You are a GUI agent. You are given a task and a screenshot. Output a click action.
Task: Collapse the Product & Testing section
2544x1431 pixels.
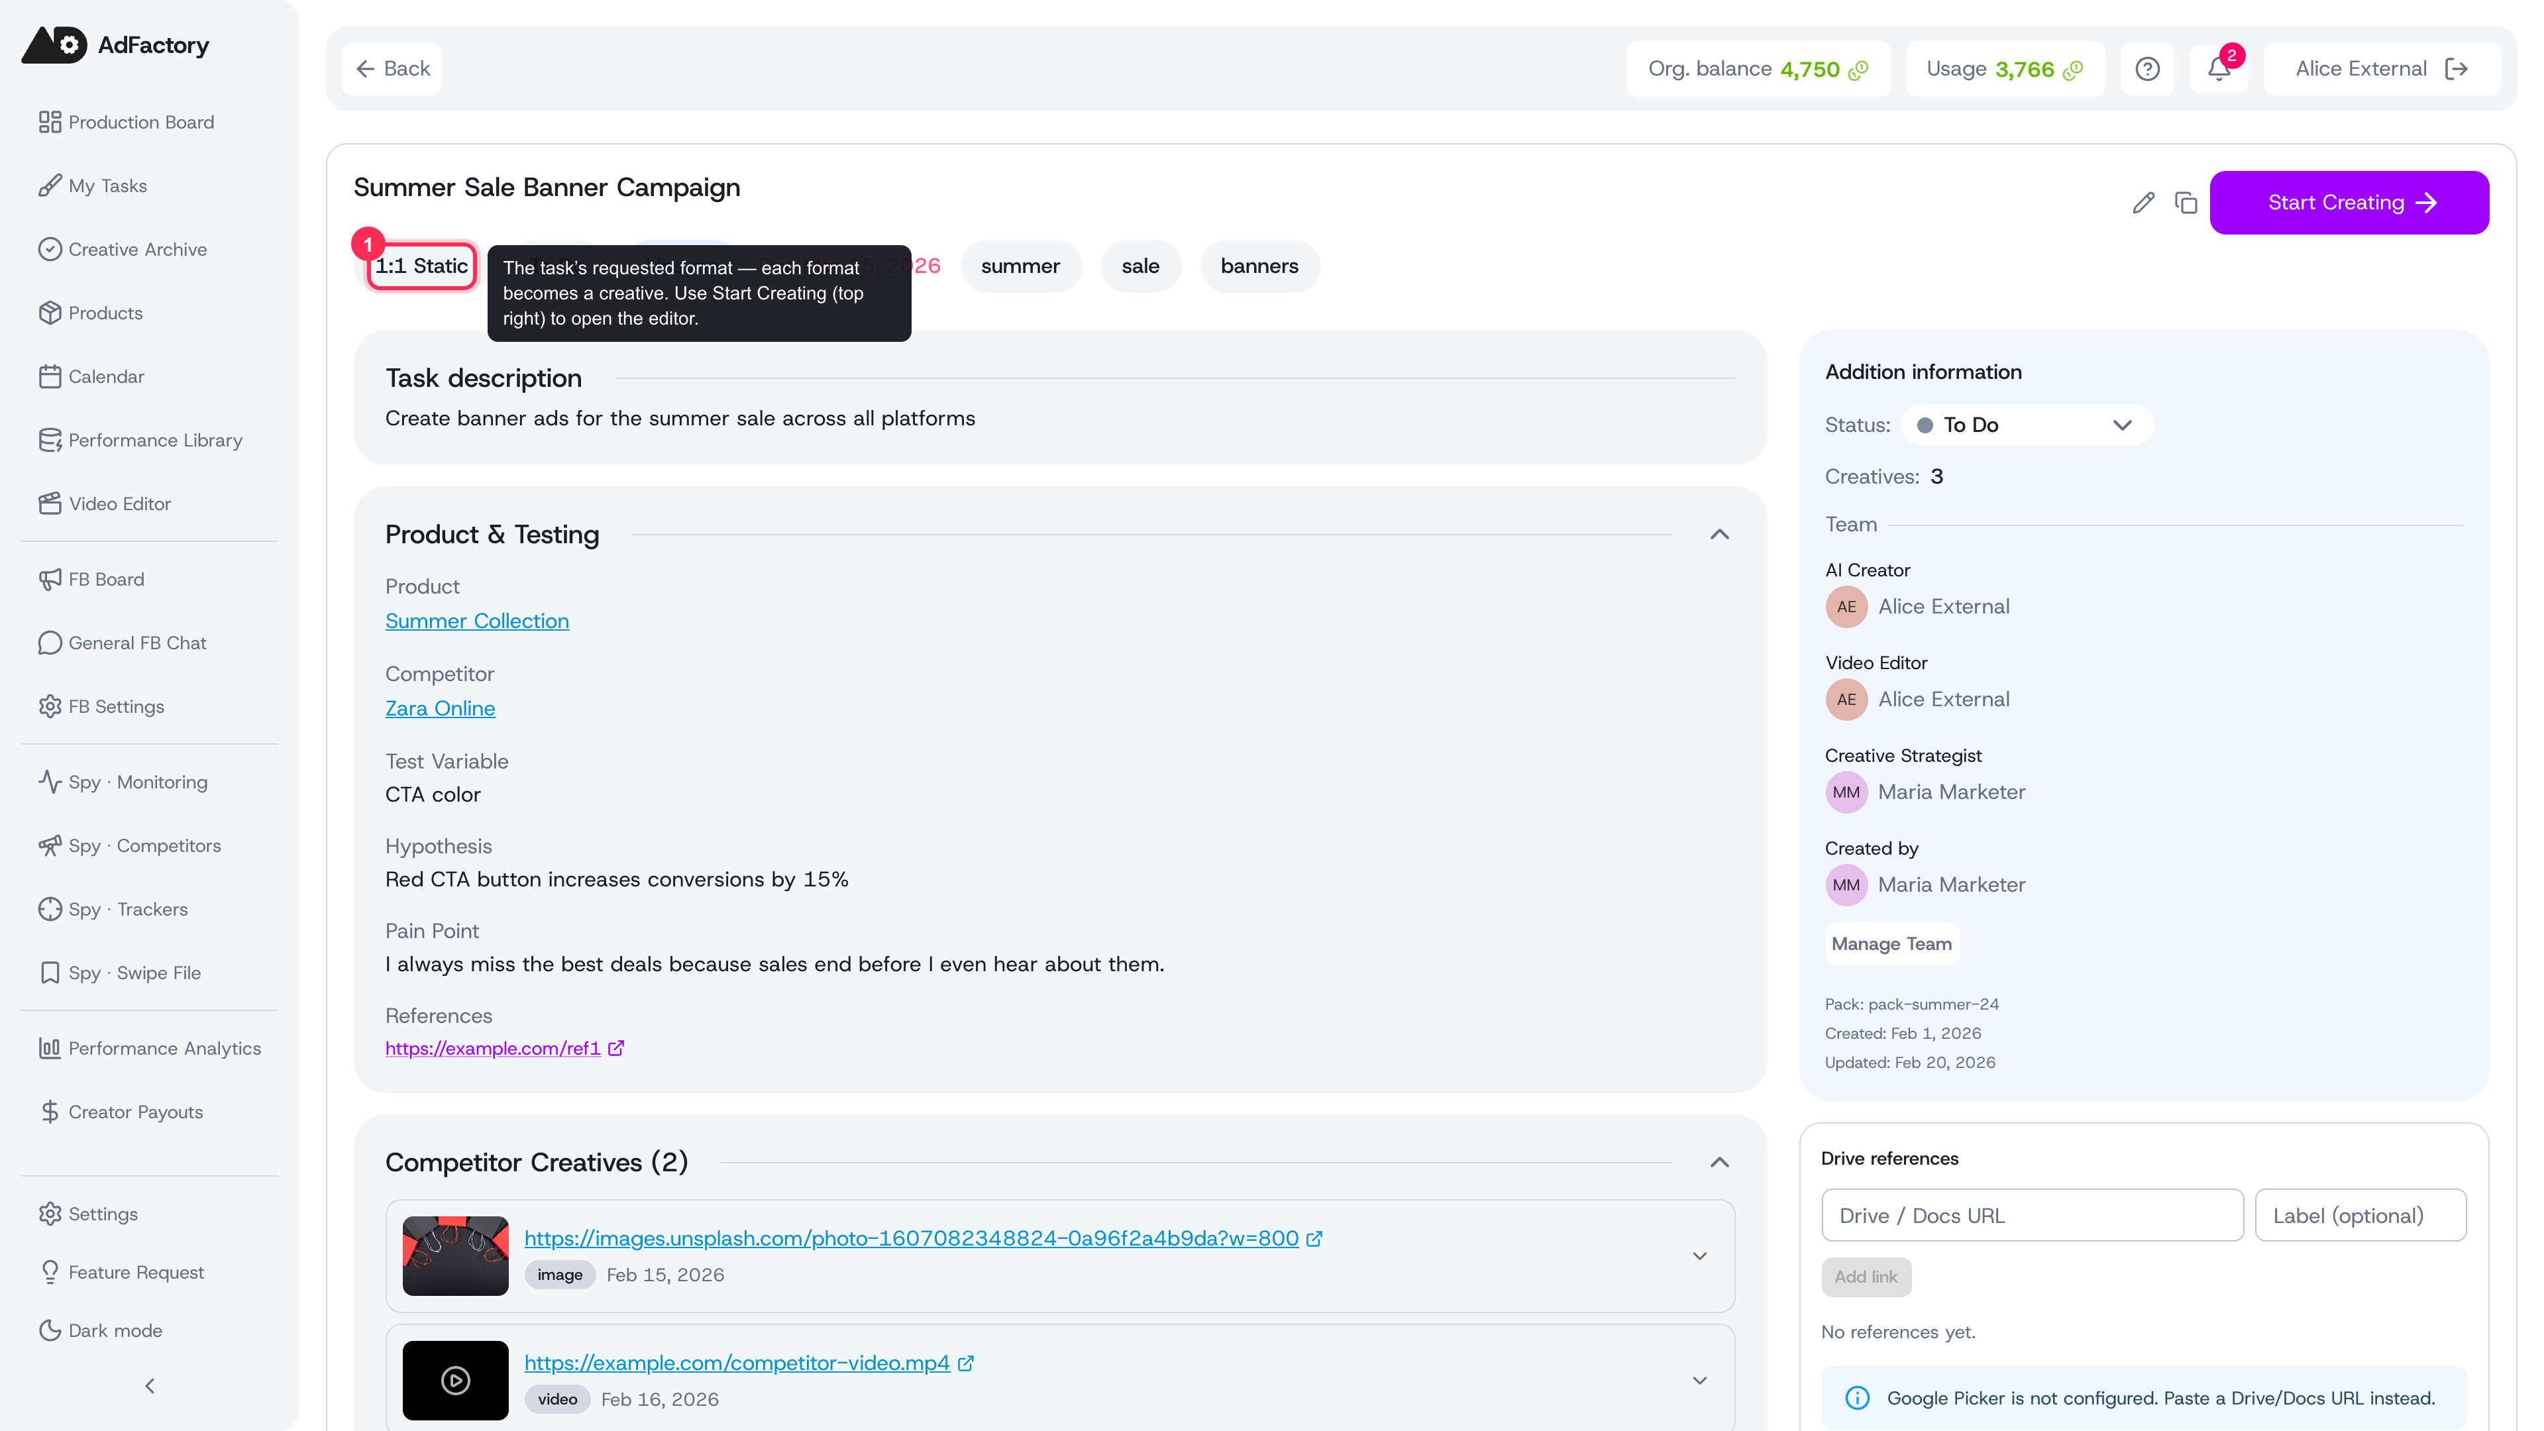(1719, 534)
